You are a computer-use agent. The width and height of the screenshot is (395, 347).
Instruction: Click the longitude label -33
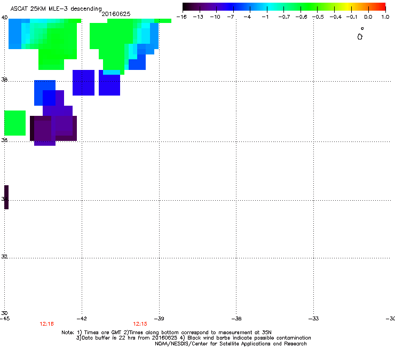pos(314,319)
